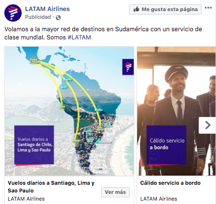Like the page with Me gusta esta página
The width and height of the screenshot is (216, 204).
[165, 9]
